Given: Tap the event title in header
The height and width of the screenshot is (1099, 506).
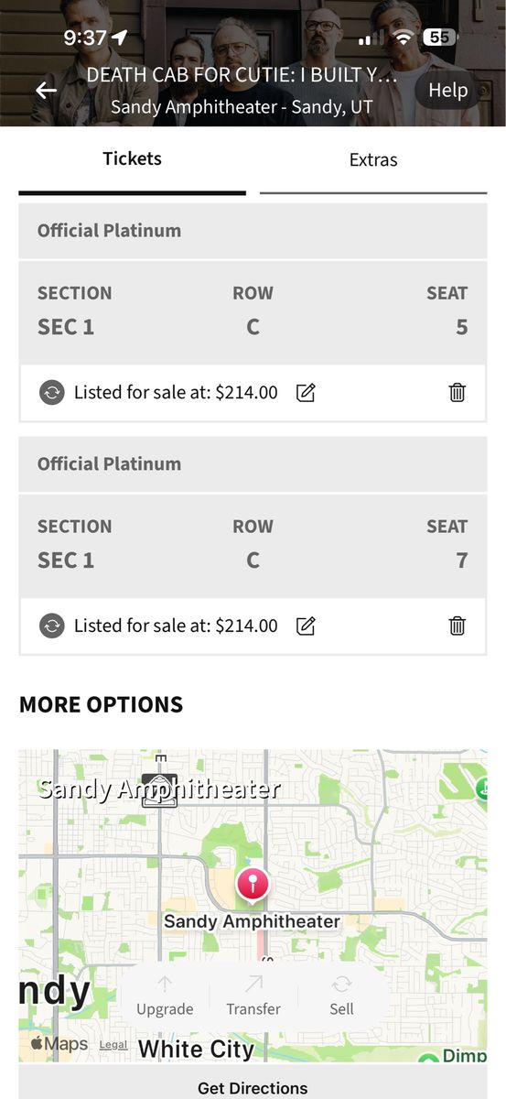Looking at the screenshot, I should click(242, 75).
